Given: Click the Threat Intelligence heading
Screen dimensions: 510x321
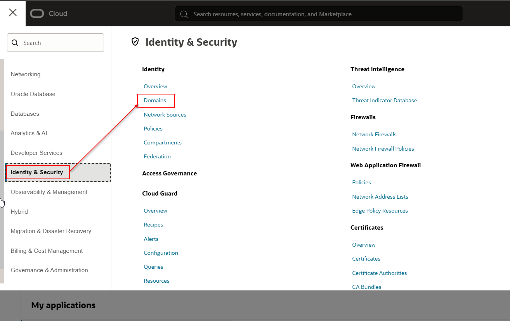Looking at the screenshot, I should tap(377, 69).
